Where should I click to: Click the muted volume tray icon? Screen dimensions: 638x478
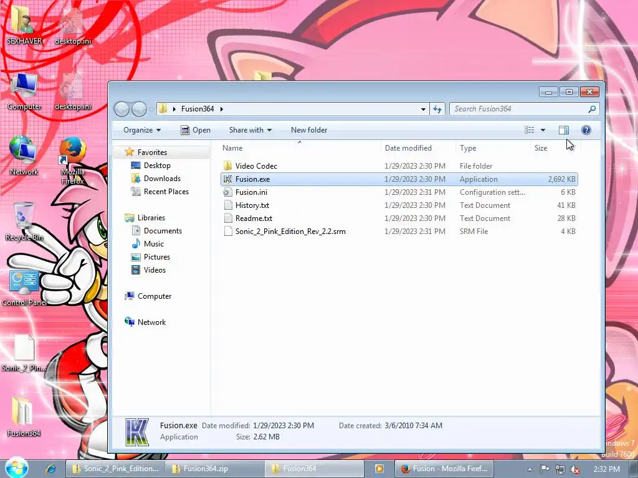coord(575,469)
